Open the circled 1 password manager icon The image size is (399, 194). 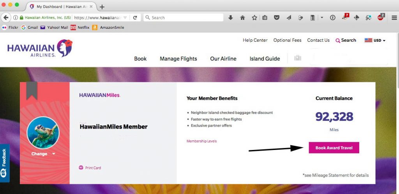(333, 18)
